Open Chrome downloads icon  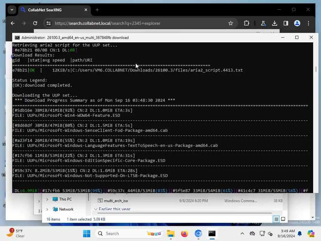coord(275,23)
